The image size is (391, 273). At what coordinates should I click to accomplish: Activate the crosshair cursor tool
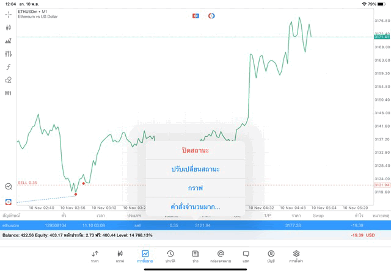[x=9, y=14]
